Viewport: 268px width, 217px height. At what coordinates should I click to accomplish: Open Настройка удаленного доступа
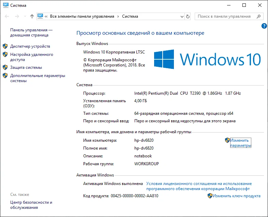[32, 57]
